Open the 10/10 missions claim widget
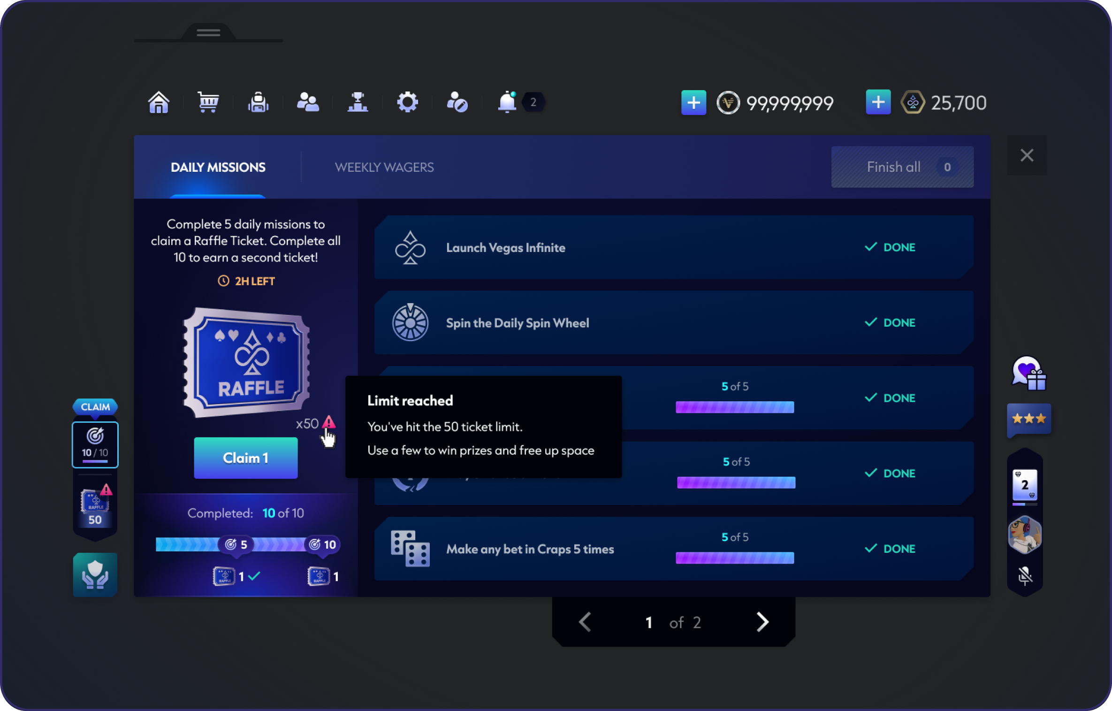Viewport: 1112px width, 711px height. pyautogui.click(x=95, y=444)
